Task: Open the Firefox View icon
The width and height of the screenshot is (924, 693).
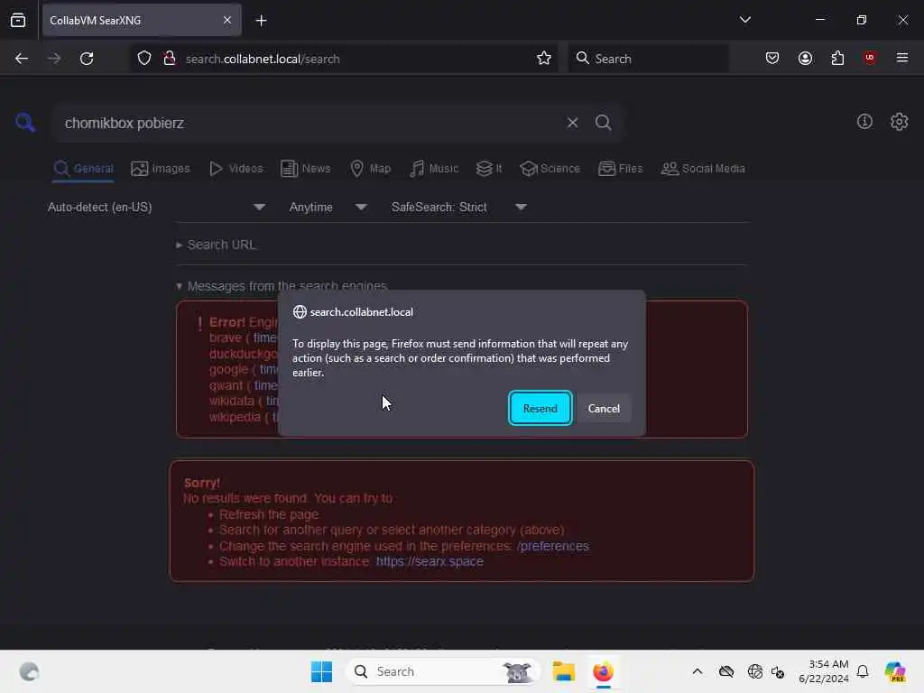Action: point(18,21)
